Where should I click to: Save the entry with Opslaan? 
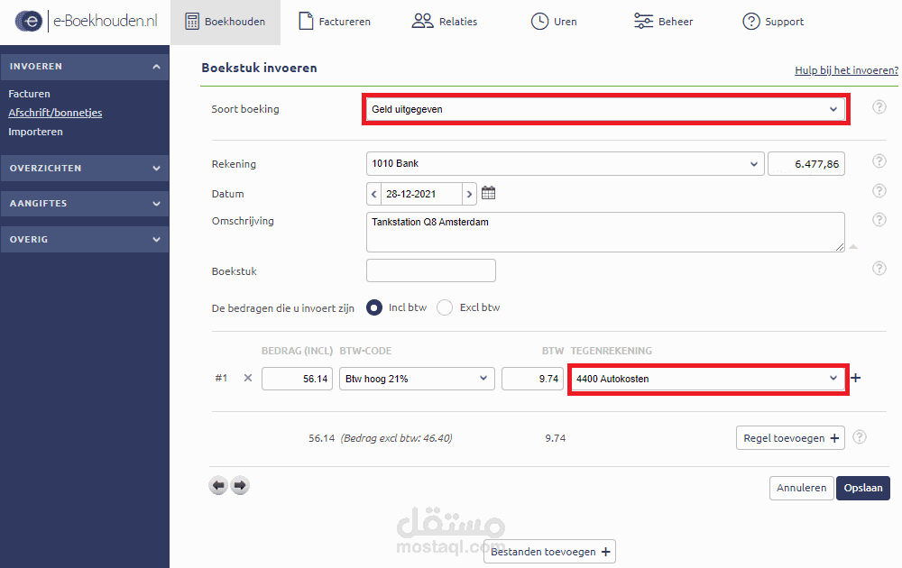click(863, 488)
